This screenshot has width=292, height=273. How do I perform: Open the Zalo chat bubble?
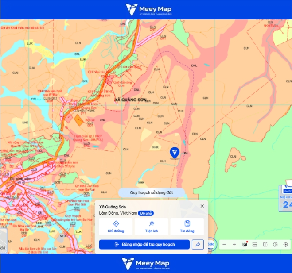pos(211,244)
